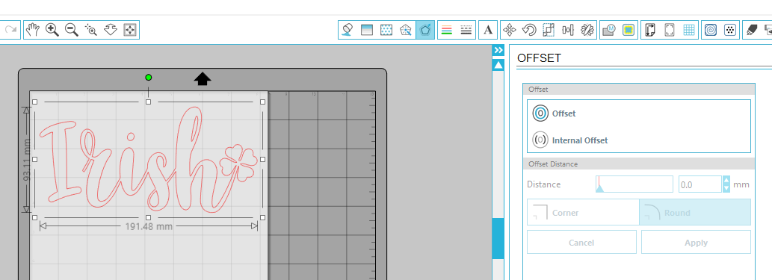
Task: Click the "191.48 mm" width label
Action: (x=149, y=226)
